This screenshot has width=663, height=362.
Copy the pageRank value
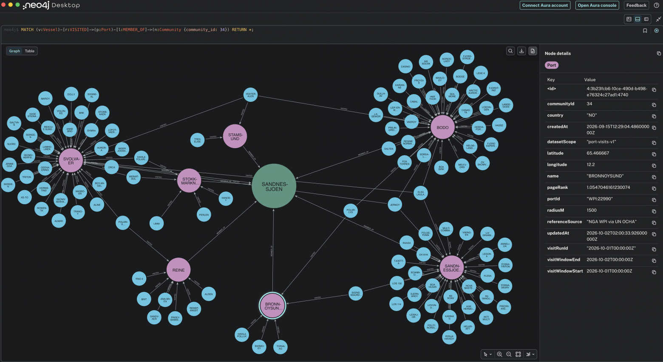tap(654, 189)
